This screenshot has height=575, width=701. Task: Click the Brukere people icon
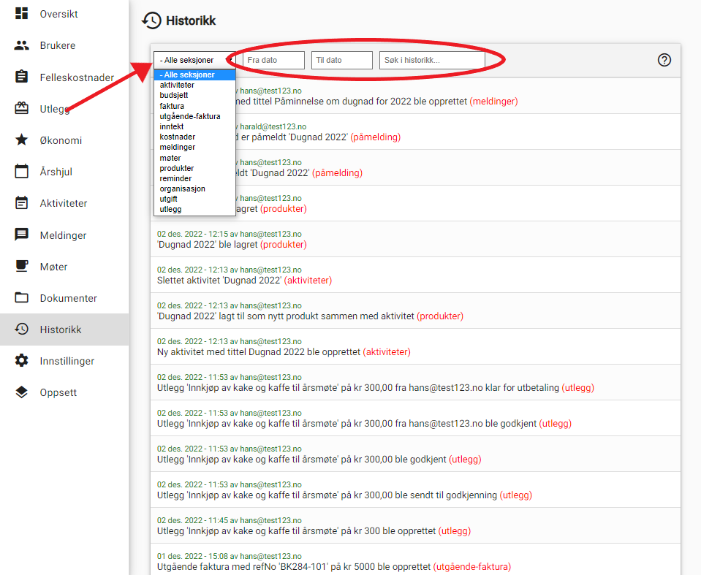coord(21,45)
